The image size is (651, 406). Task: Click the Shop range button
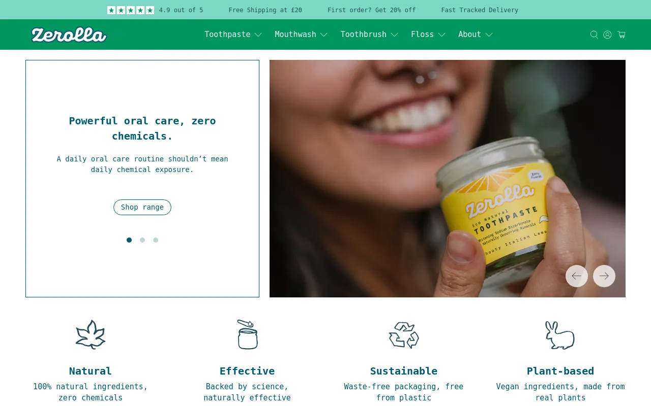pos(142,207)
